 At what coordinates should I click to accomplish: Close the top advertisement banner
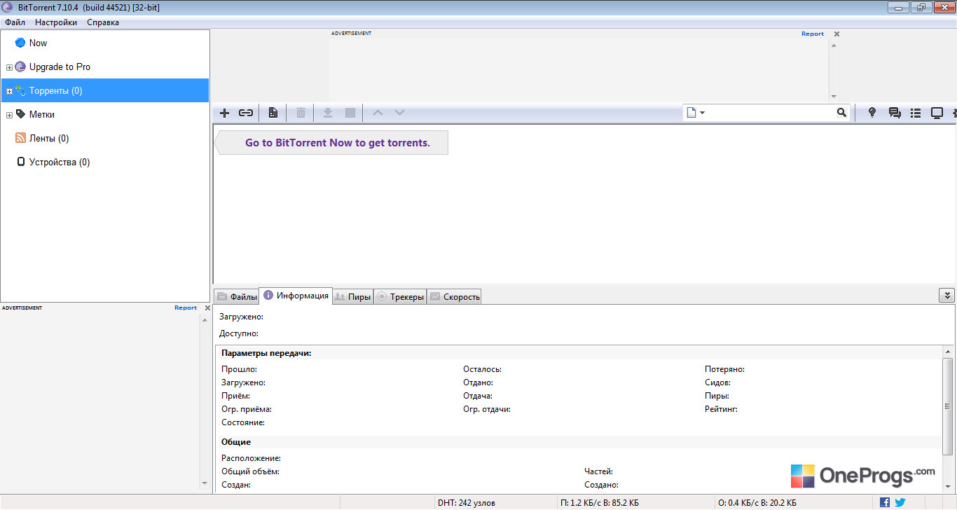(x=836, y=34)
